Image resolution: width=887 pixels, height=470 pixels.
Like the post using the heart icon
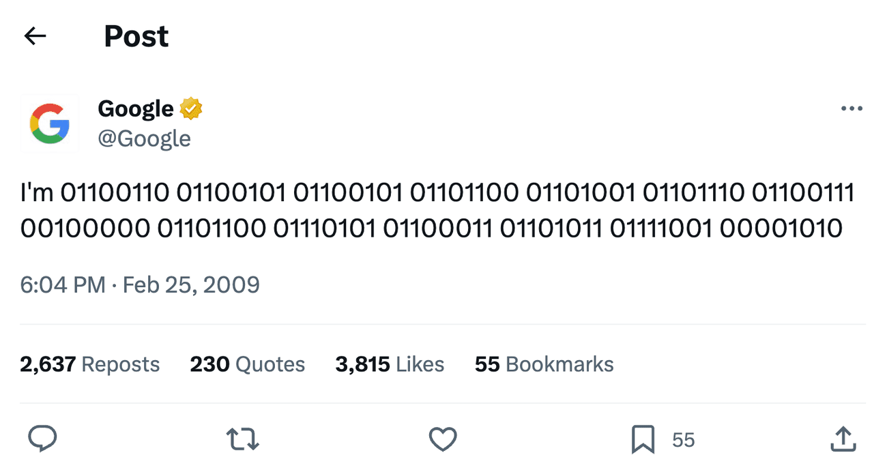coord(443,440)
